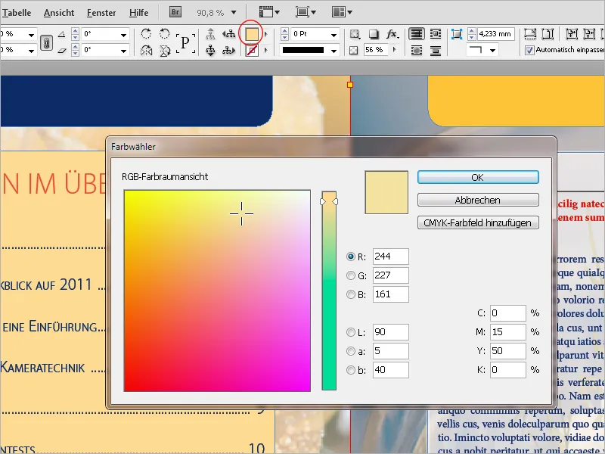Select the no text wrap option
The image size is (605, 454).
pos(417,34)
